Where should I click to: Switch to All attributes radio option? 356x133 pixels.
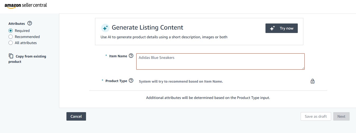11,43
